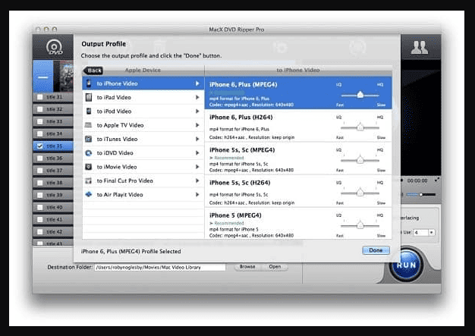Expand the to iTunes Video arrow
This screenshot has height=336, width=475.
[197, 139]
